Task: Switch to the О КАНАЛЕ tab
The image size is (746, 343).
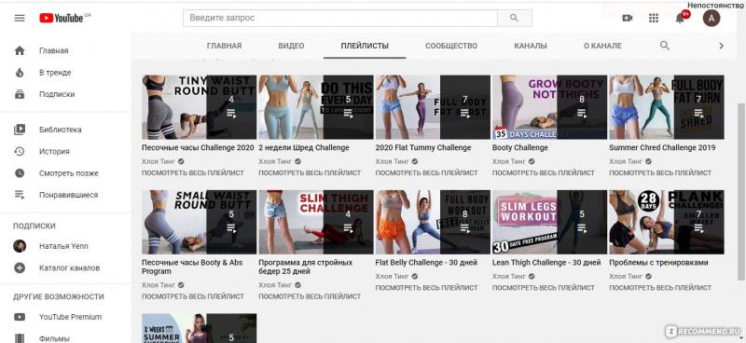Action: [x=602, y=47]
